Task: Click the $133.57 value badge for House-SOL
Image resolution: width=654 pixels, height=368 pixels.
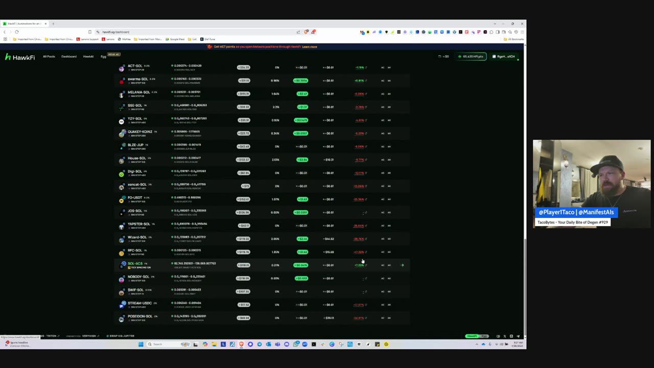Action: (243, 160)
